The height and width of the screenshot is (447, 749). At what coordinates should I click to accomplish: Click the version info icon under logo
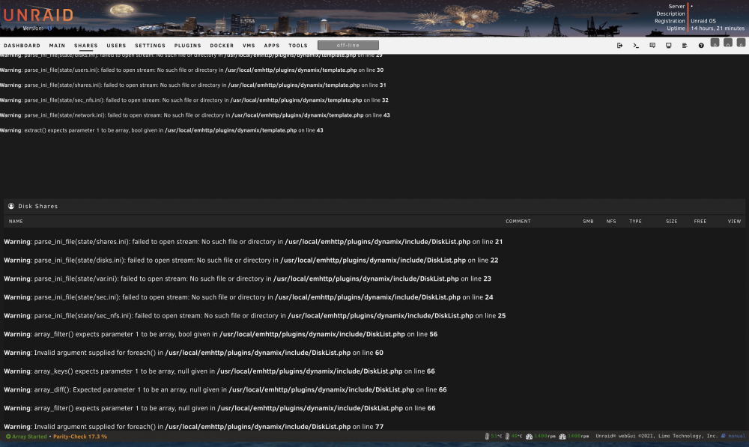(x=49, y=28)
